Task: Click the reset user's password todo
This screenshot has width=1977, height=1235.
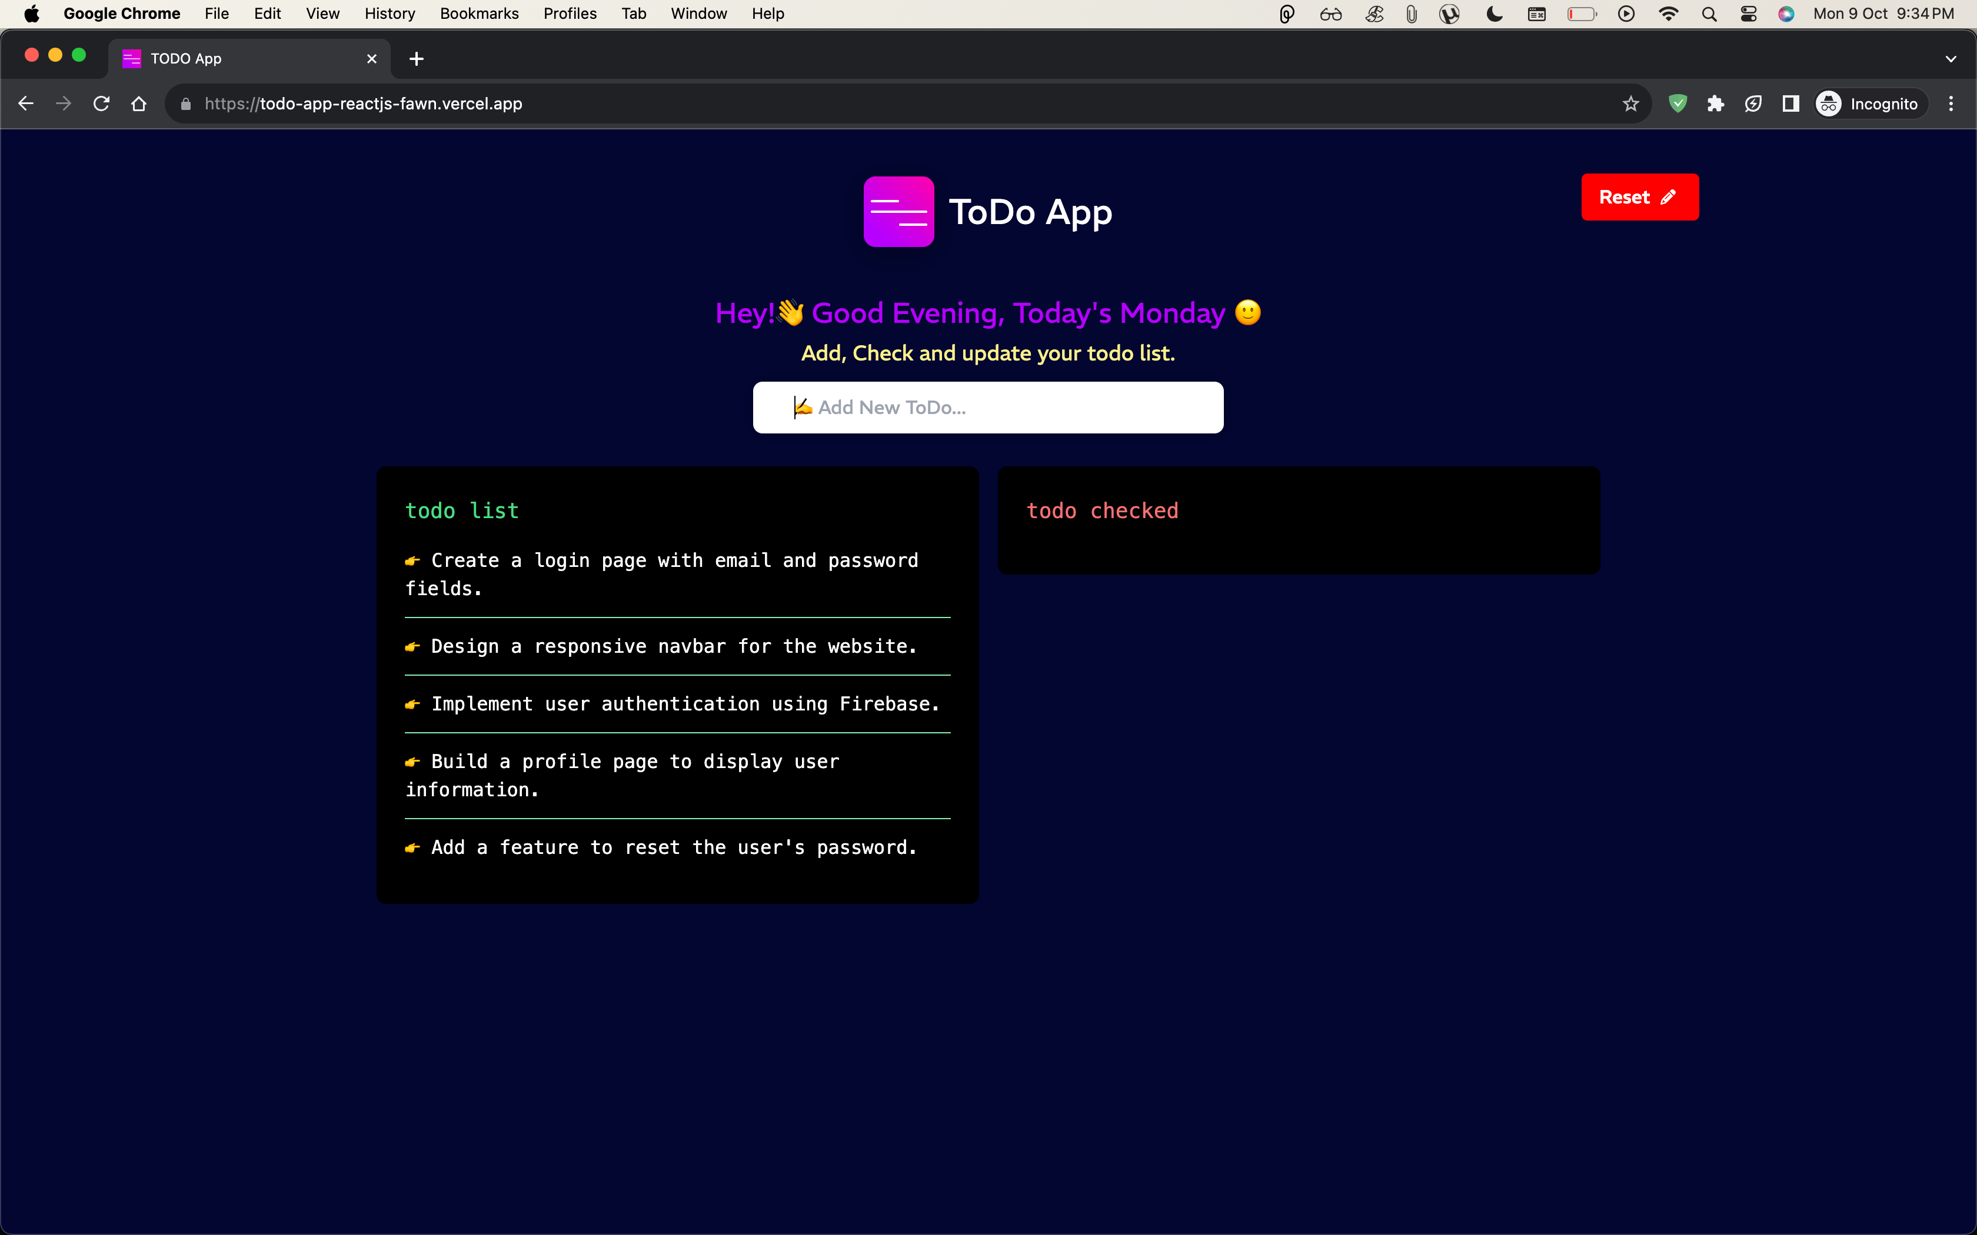Action: tap(674, 848)
